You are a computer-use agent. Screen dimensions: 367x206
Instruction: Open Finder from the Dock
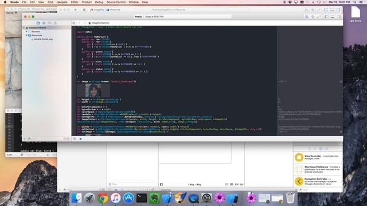[x=76, y=198]
